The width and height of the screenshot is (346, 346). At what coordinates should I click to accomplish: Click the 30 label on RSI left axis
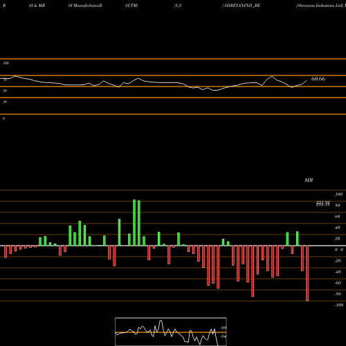(5, 102)
